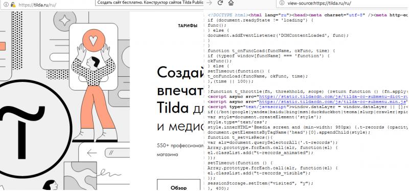Click 'document.getElementsByTagName' source line
The width and height of the screenshot is (409, 191).
(289, 132)
